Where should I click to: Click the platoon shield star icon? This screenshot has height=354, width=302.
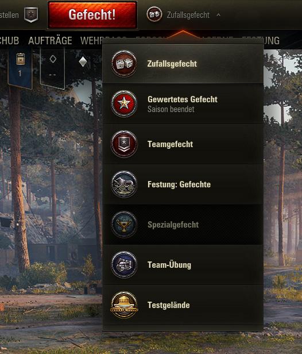click(x=31, y=15)
